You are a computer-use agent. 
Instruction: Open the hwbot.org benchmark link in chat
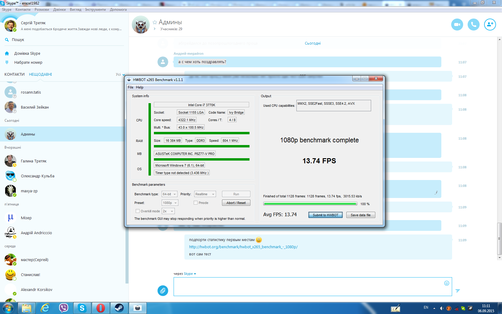pos(243,247)
